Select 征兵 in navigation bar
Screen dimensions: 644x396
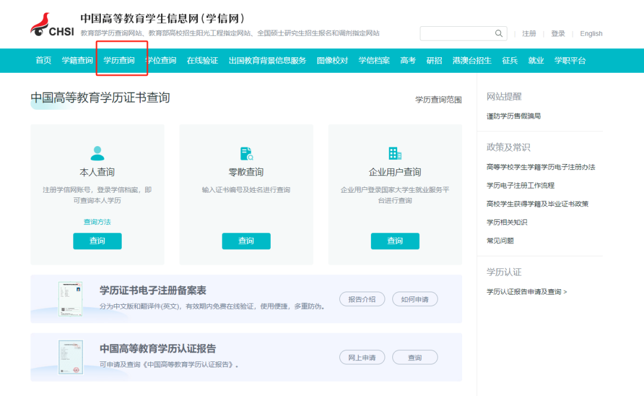[x=510, y=60]
